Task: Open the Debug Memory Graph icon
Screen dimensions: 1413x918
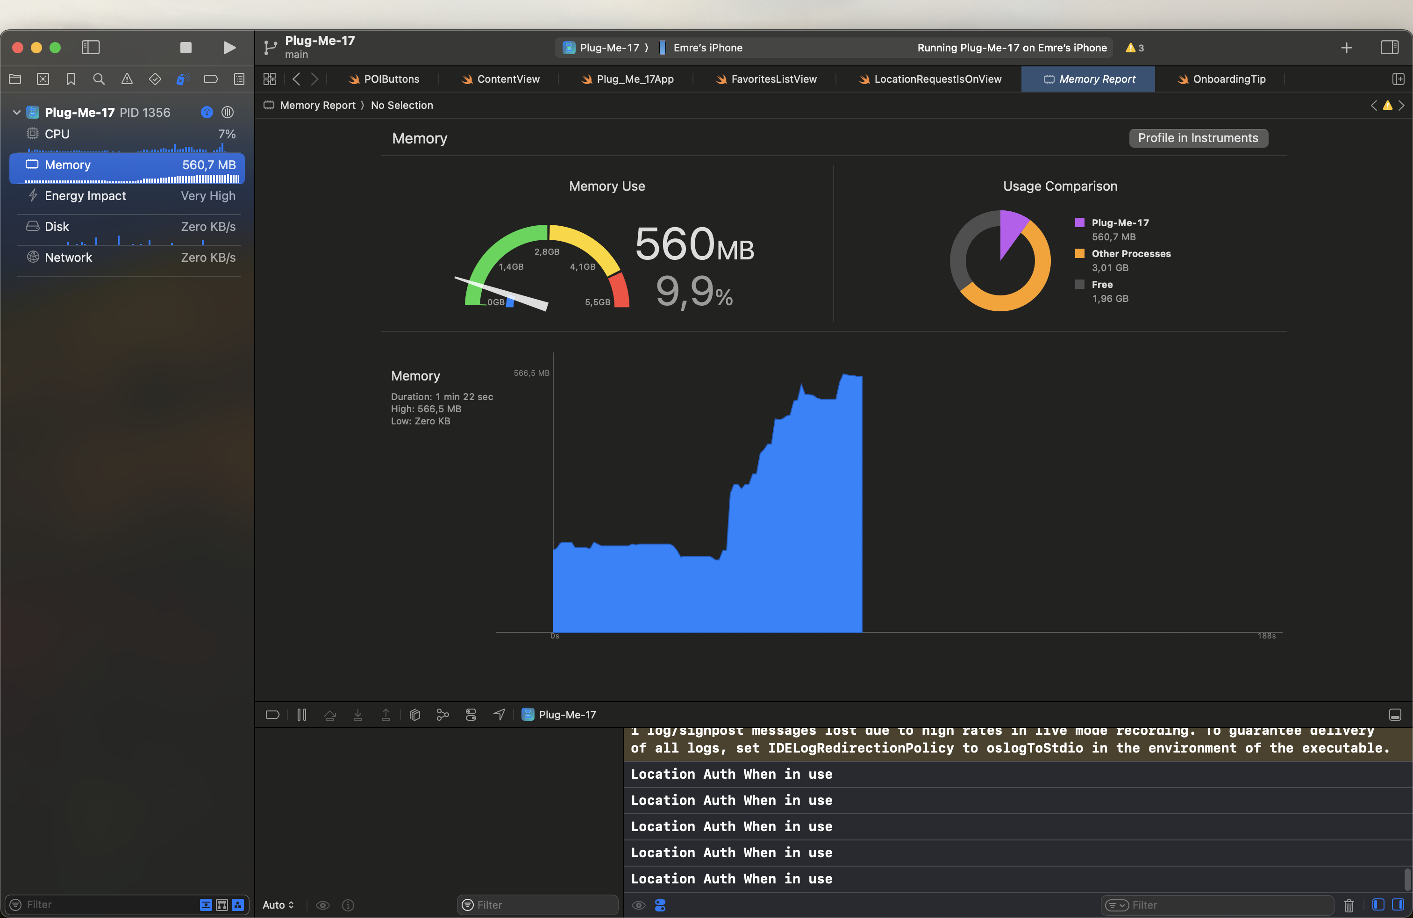Action: coord(442,714)
